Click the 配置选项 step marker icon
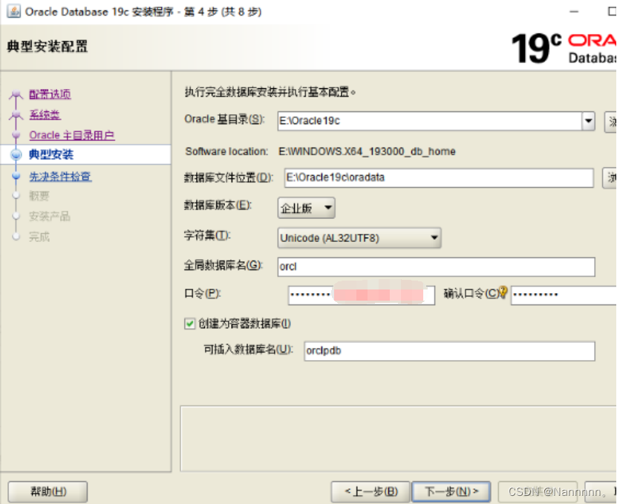Viewport: 617px width, 504px height. (16, 94)
